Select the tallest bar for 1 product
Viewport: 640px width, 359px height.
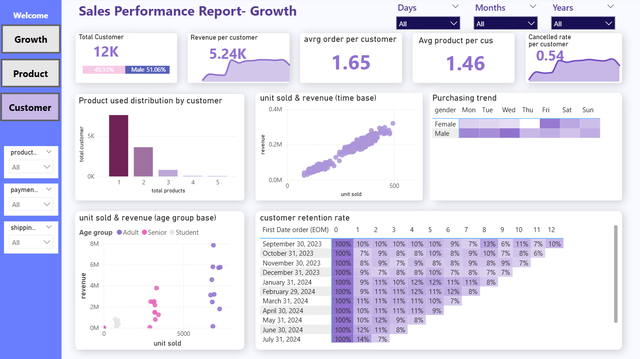click(x=118, y=146)
